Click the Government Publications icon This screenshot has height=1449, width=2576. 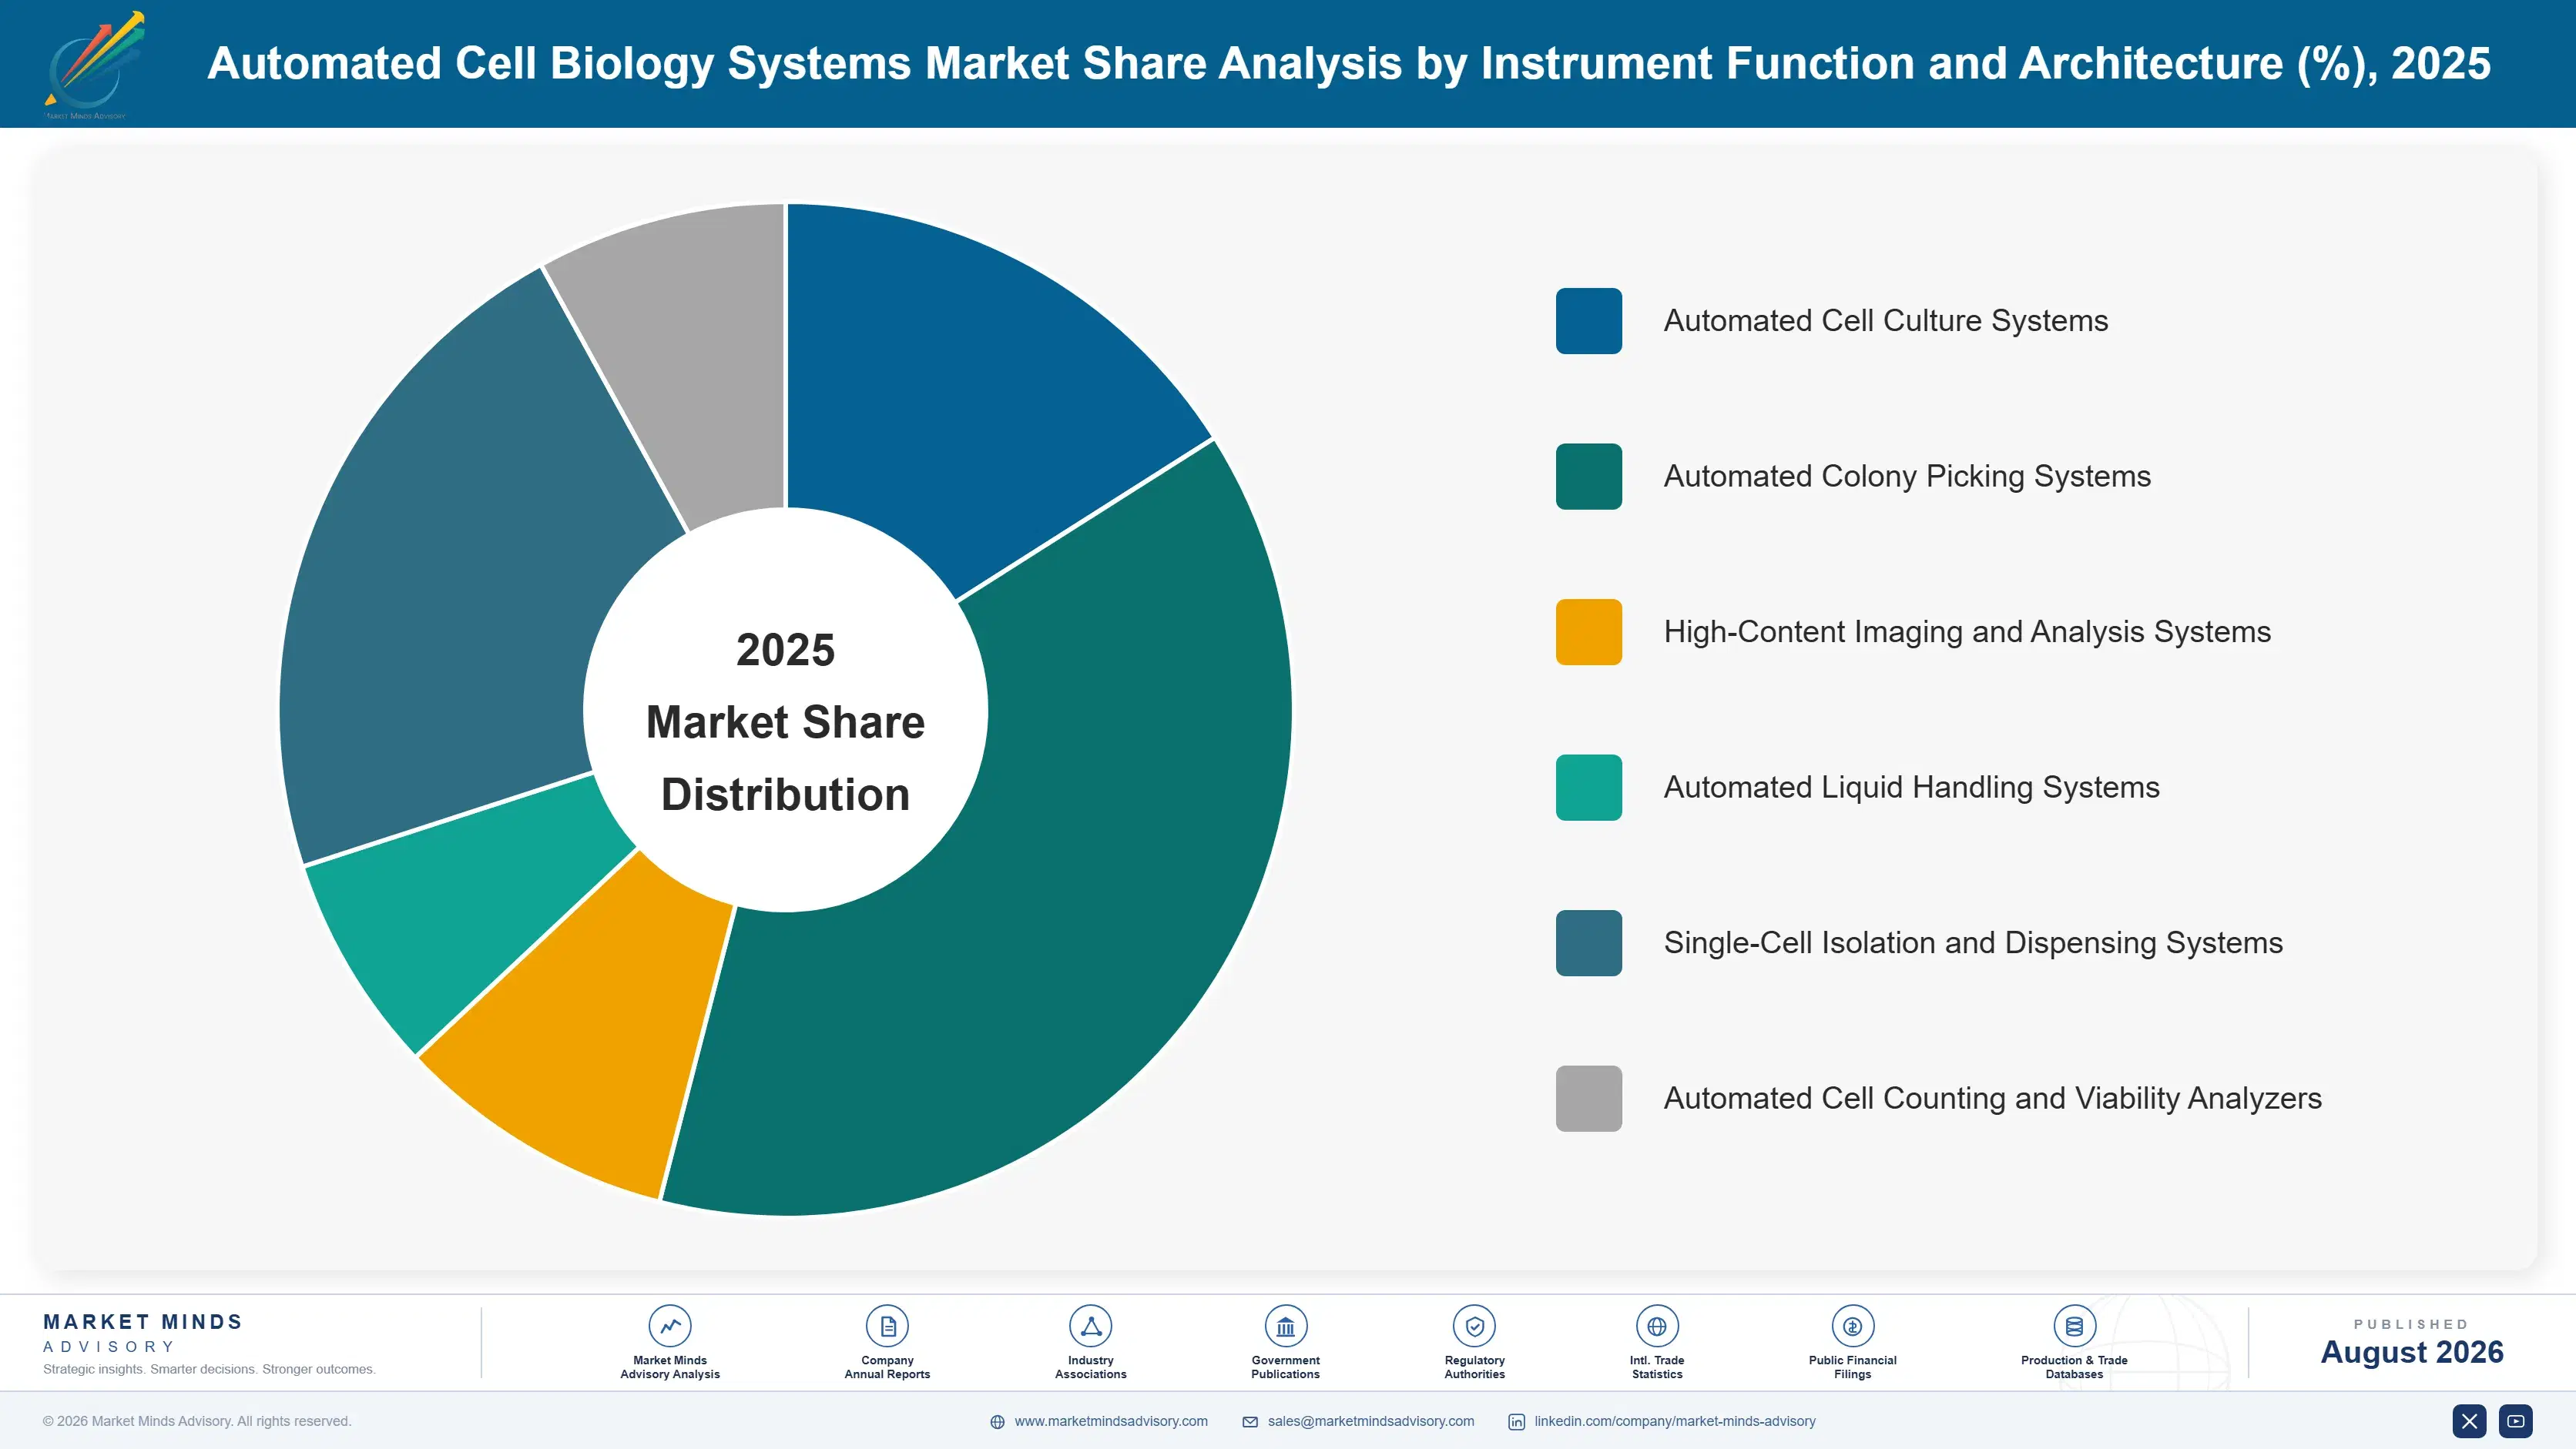tap(1285, 1326)
